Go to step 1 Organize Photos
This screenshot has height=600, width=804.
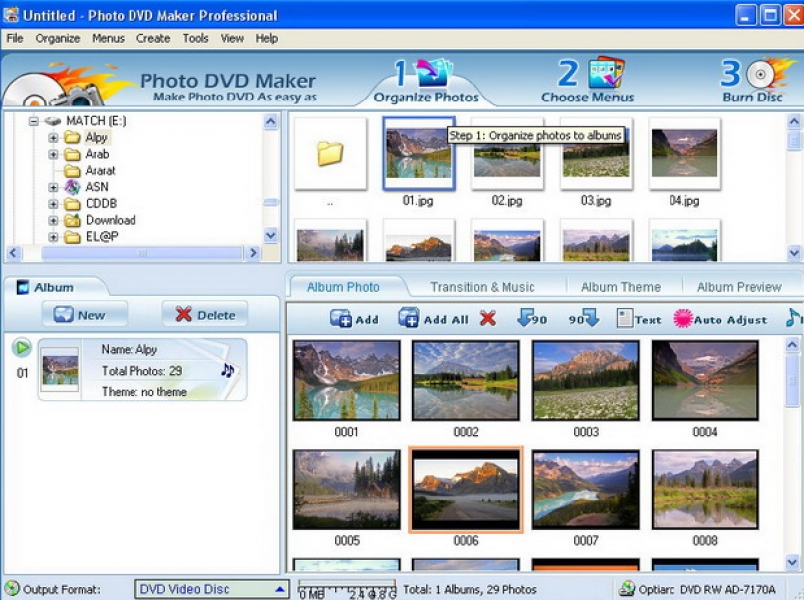pyautogui.click(x=425, y=82)
